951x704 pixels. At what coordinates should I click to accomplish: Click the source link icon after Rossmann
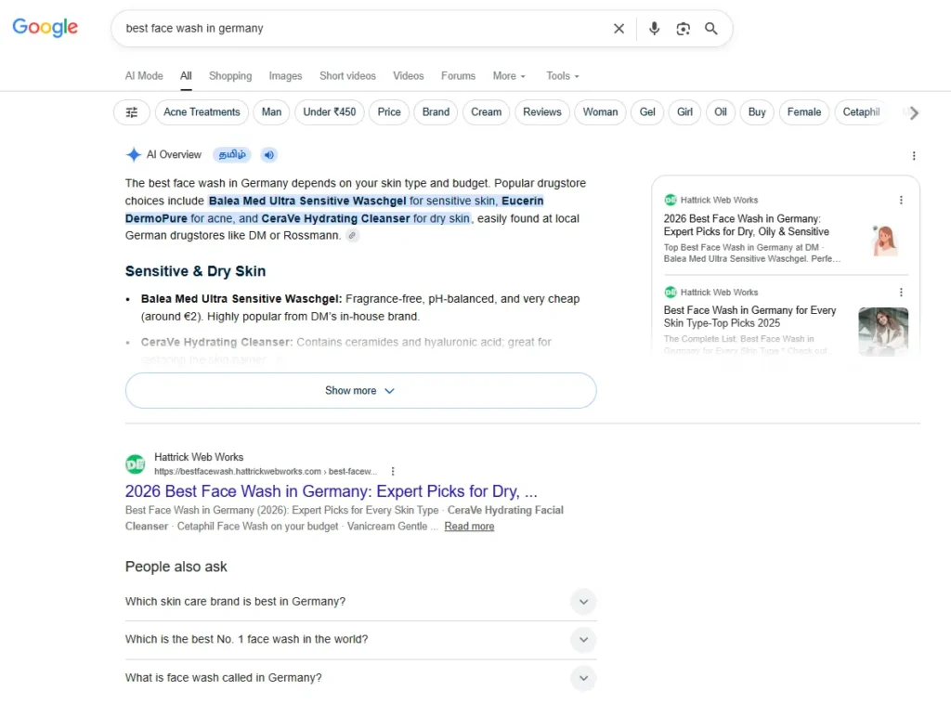coord(352,235)
